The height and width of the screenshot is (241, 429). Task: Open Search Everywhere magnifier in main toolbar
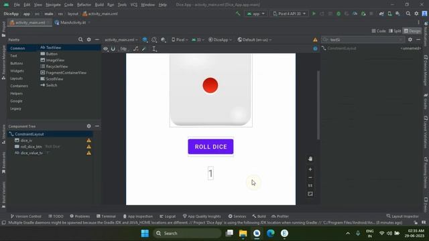408,13
